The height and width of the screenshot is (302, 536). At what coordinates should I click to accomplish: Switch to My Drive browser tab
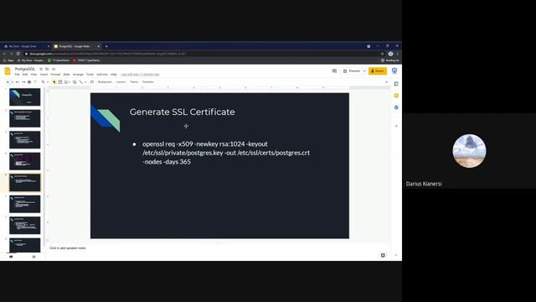coord(26,46)
